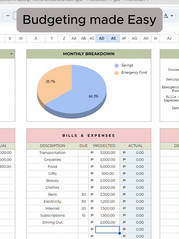This screenshot has width=179, height=239.
Task: Select column header AA
Action: click(x=74, y=38)
